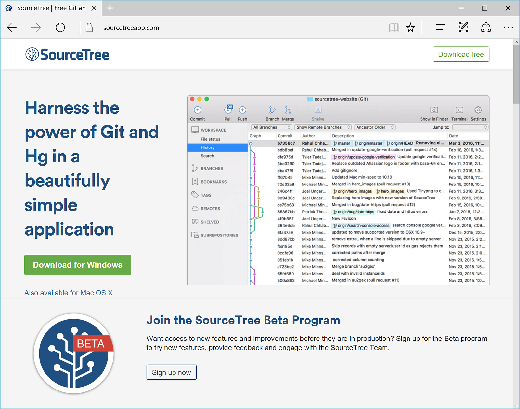Open Also available for Mac OS X link
The image size is (520, 409).
coord(69,293)
